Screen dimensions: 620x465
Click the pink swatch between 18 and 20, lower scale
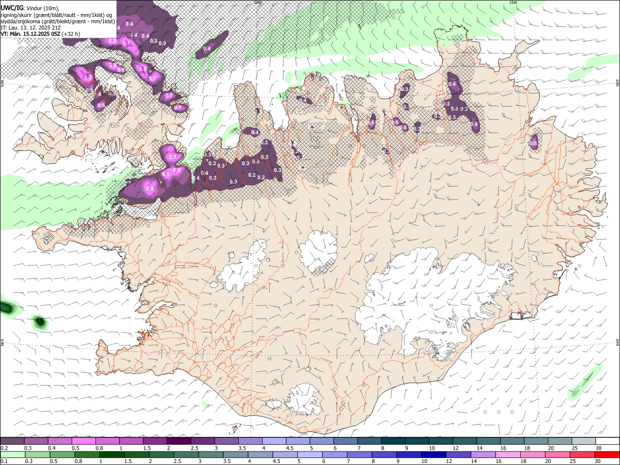(x=532, y=454)
